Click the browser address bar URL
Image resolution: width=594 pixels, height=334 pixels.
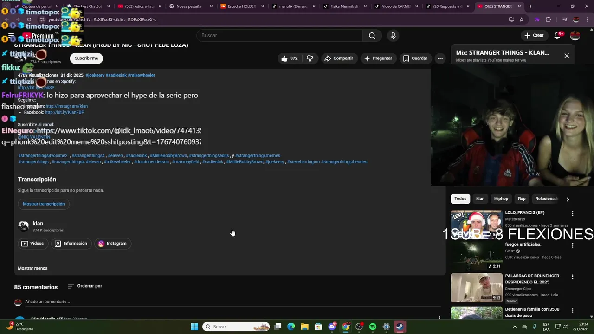click(x=102, y=19)
